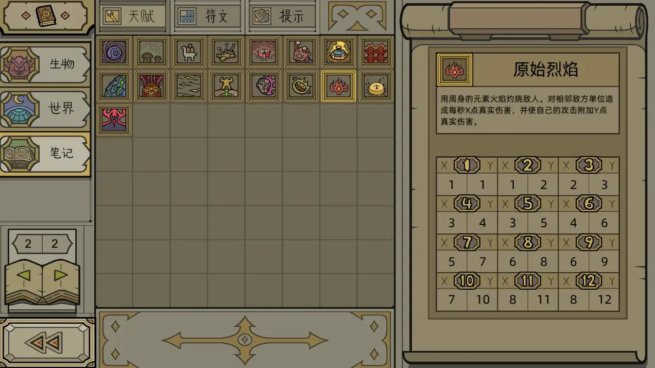Select the four red demons icon
655x368 pixels.
pos(376,52)
